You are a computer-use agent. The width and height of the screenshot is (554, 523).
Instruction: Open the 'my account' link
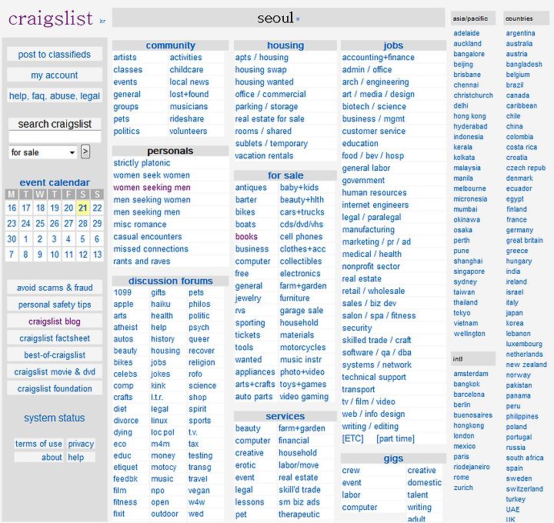point(55,75)
